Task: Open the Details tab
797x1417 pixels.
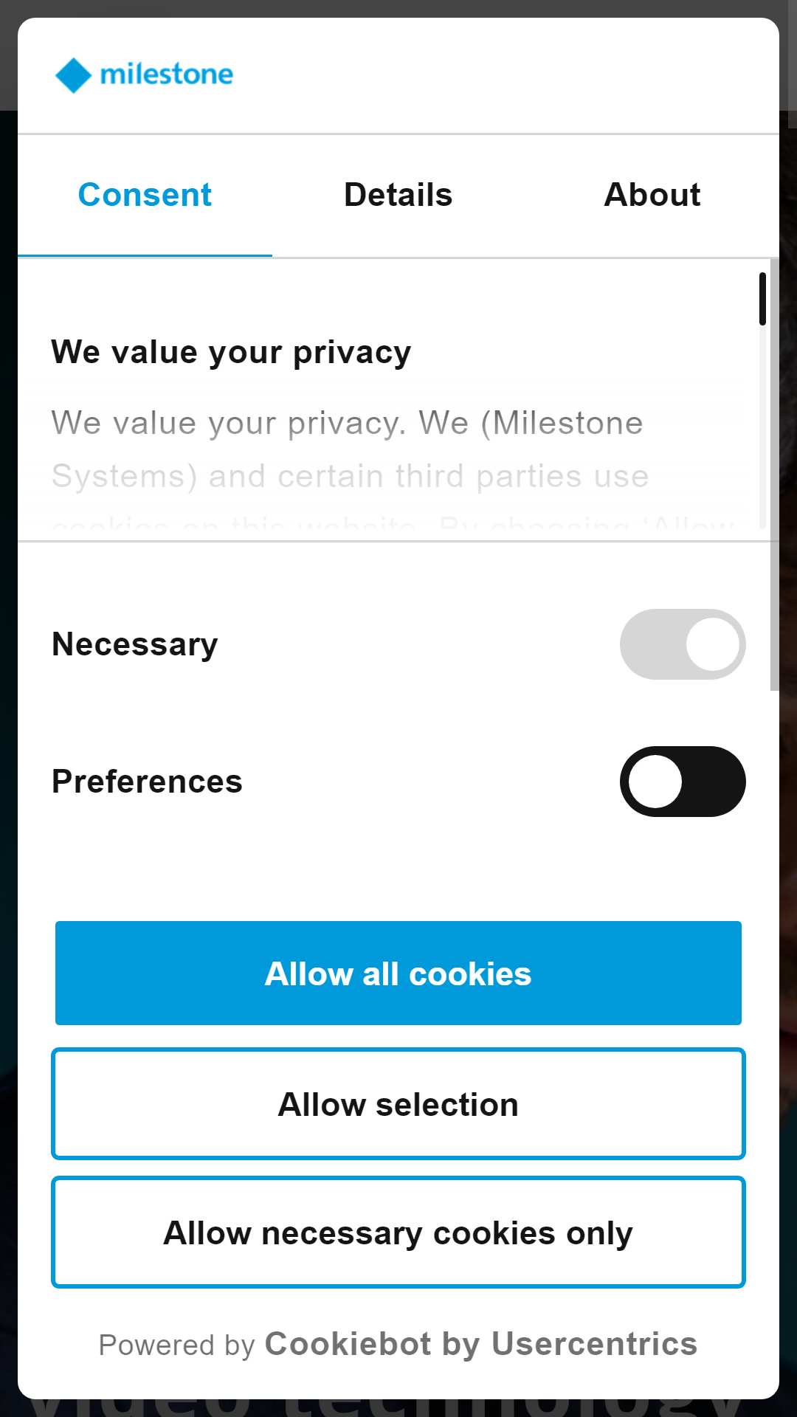Action: pyautogui.click(x=398, y=196)
